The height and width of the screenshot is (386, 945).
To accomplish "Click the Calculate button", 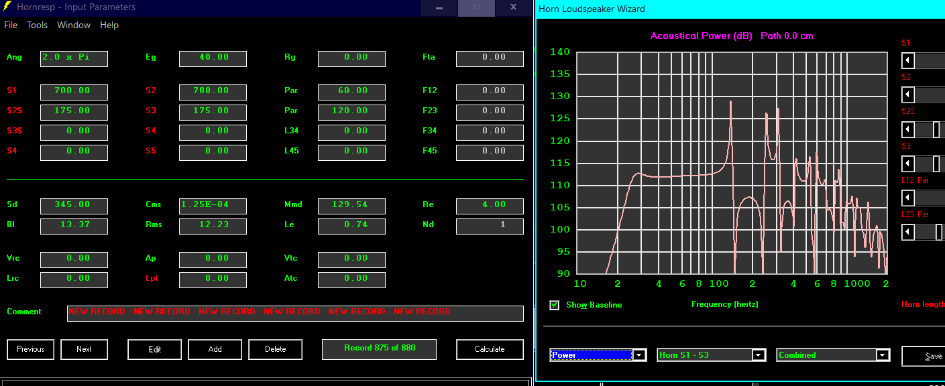I will tap(490, 349).
